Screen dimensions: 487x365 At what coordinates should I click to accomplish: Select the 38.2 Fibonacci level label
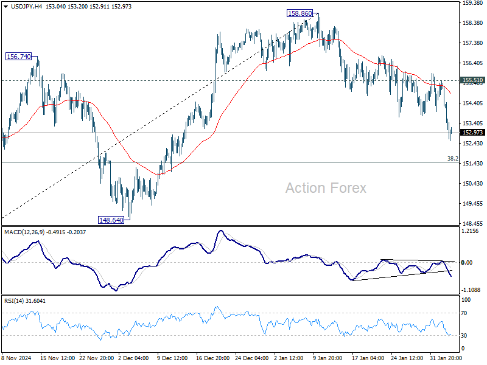452,159
